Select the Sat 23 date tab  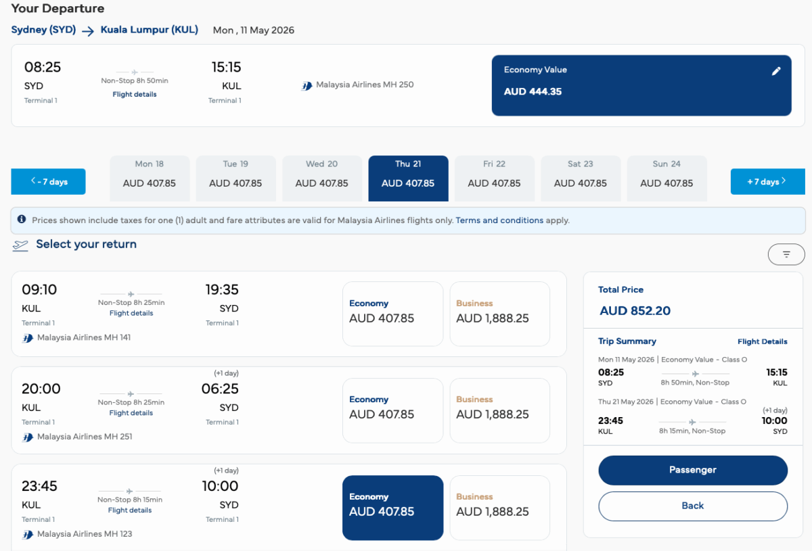pos(581,178)
